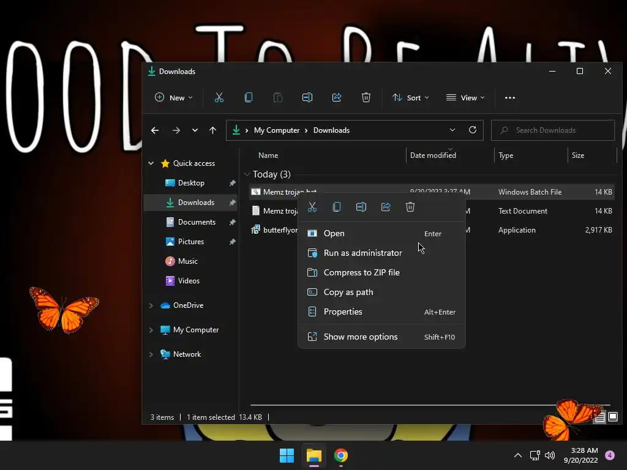Sort by the Name column header
This screenshot has width=627, height=470.
(268, 155)
